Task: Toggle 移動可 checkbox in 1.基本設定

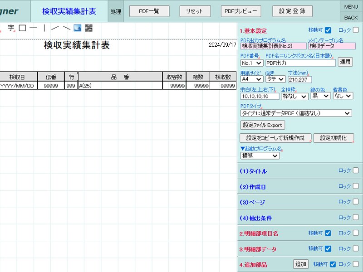Action: (328, 30)
